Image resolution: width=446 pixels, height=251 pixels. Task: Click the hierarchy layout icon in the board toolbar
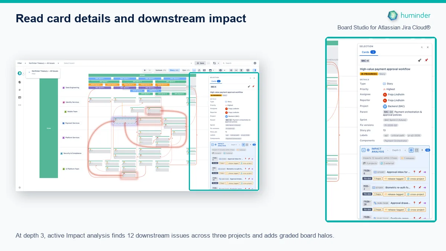(199, 70)
